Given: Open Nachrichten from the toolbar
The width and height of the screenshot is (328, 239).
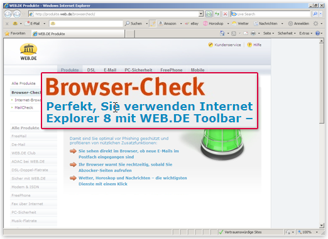Looking at the screenshot, I should point(266,24).
